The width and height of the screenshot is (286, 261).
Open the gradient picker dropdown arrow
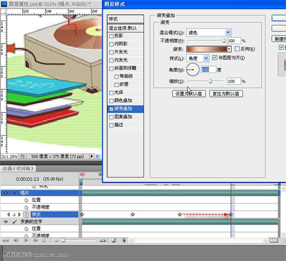229,49
